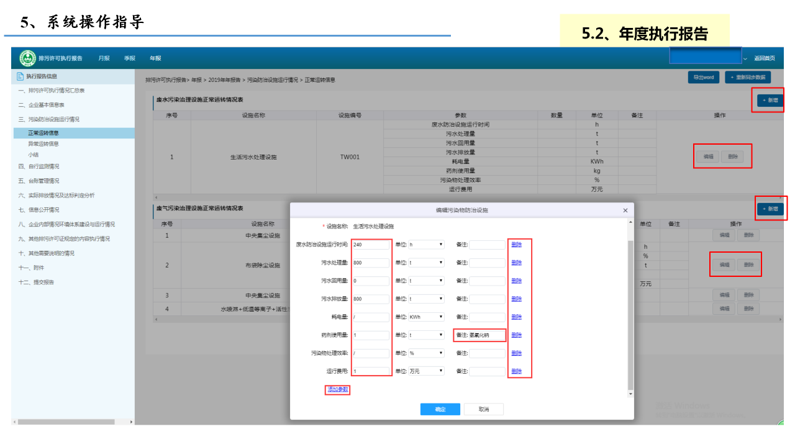Image resolution: width=795 pixels, height=447 pixels.
Task: Click the 确定 button in dialog
Action: point(440,409)
